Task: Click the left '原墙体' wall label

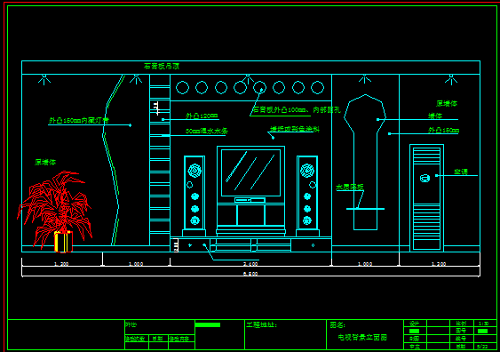Action: pyautogui.click(x=45, y=162)
